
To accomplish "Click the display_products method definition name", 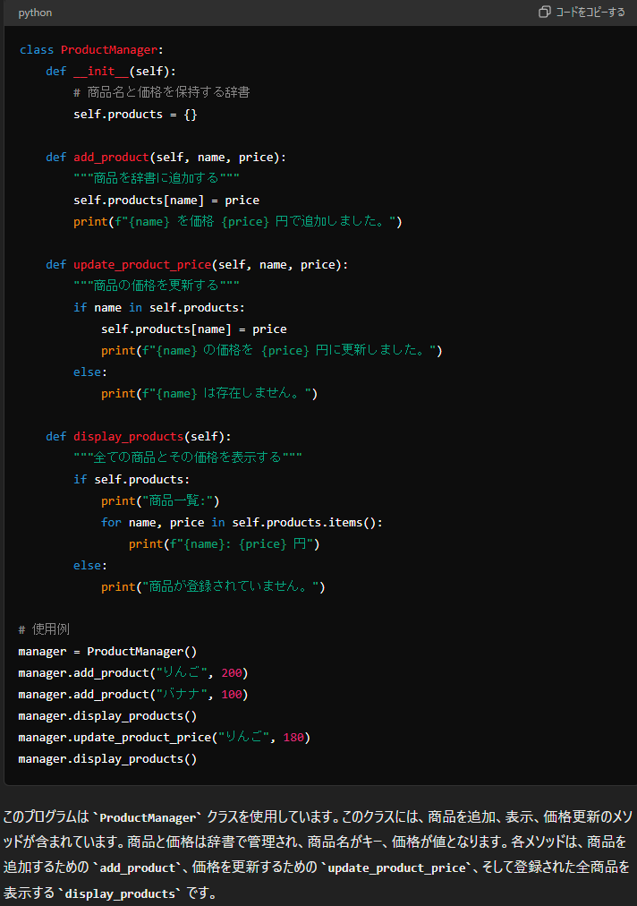I will tap(128, 436).
